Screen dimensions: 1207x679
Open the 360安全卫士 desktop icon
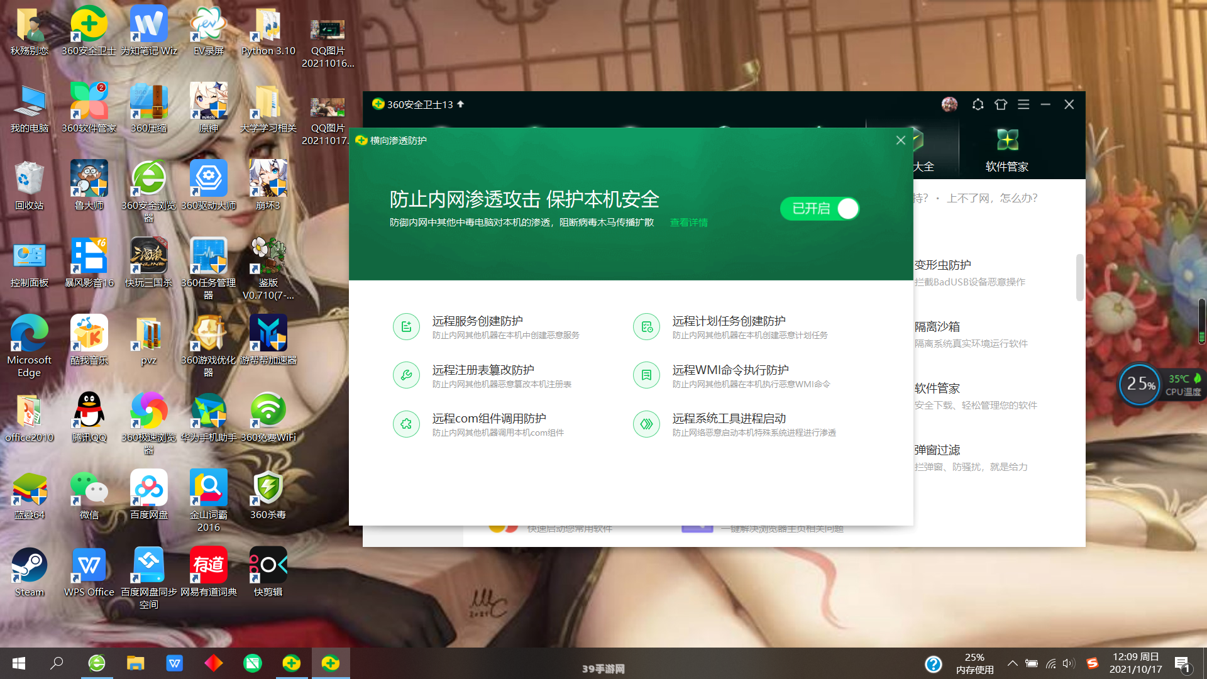(x=89, y=31)
